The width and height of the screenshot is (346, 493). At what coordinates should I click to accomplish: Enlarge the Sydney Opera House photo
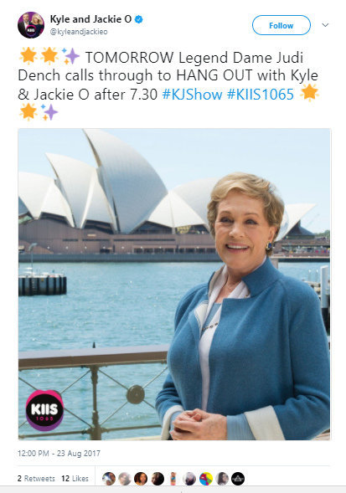click(174, 284)
